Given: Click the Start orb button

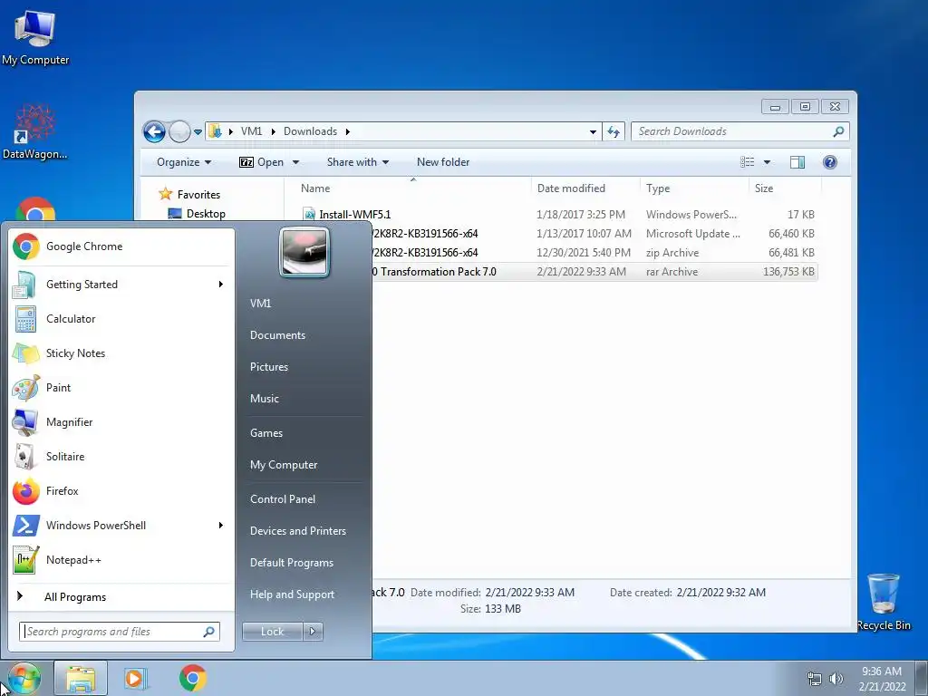Looking at the screenshot, I should tap(23, 678).
